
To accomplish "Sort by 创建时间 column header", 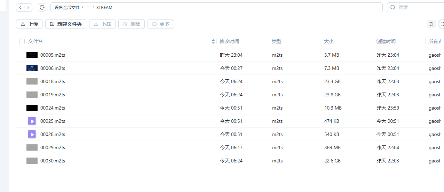I will click(386, 41).
